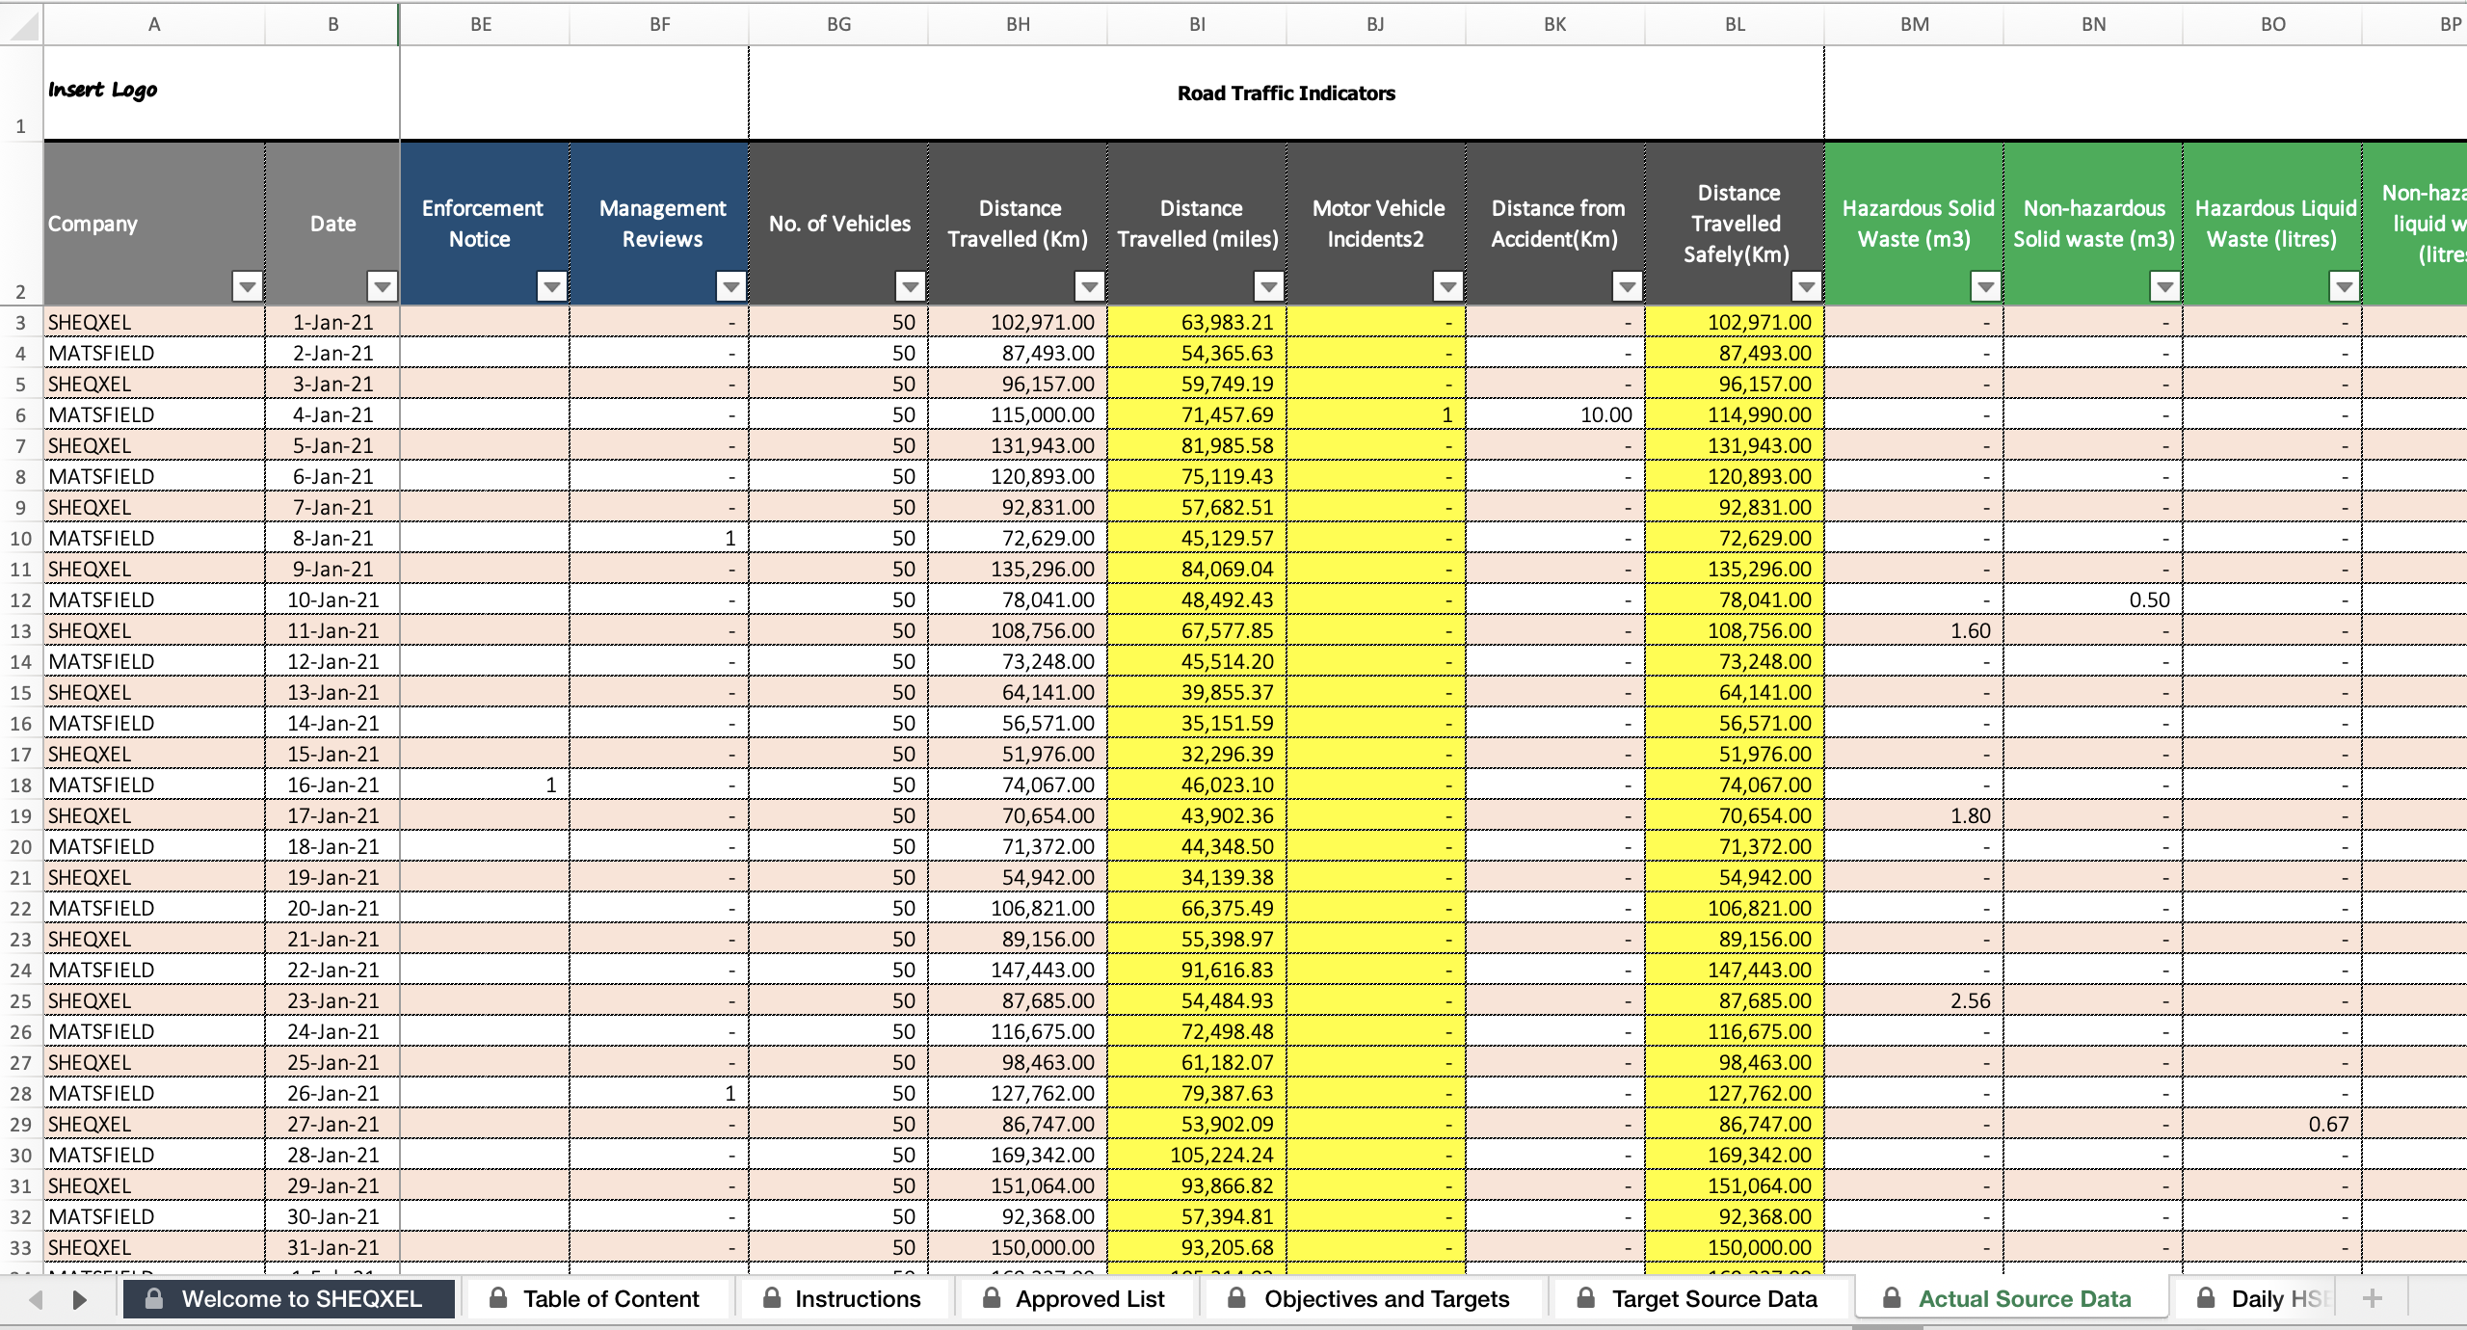Select the Actual Source Data sheet tab
The height and width of the screenshot is (1330, 2467).
click(x=2011, y=1299)
